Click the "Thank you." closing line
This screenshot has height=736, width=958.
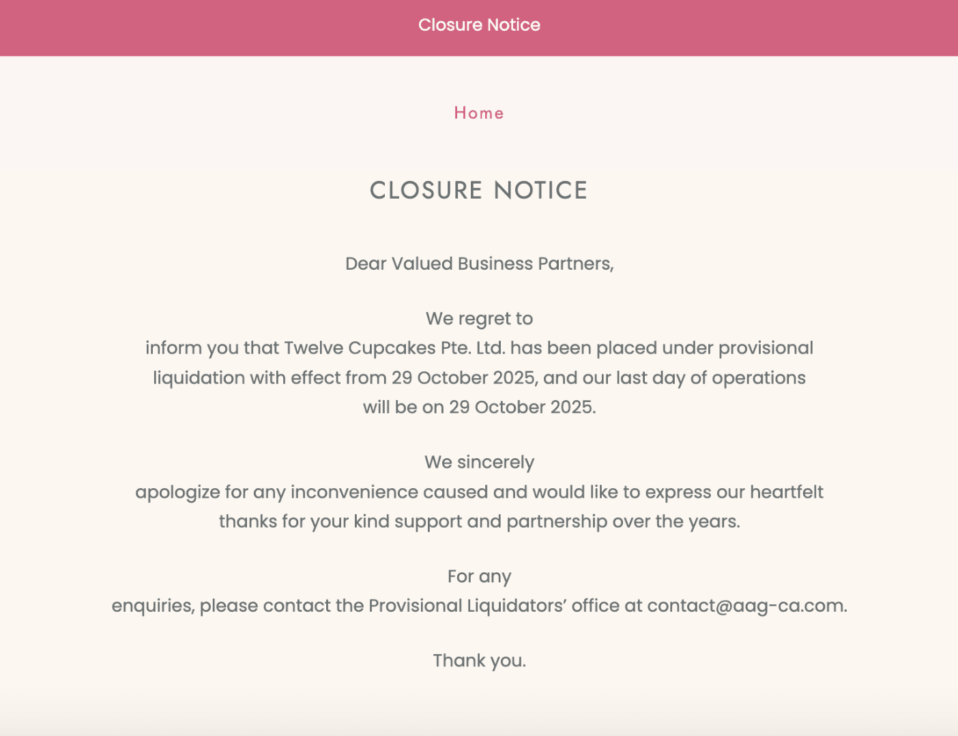[479, 661]
